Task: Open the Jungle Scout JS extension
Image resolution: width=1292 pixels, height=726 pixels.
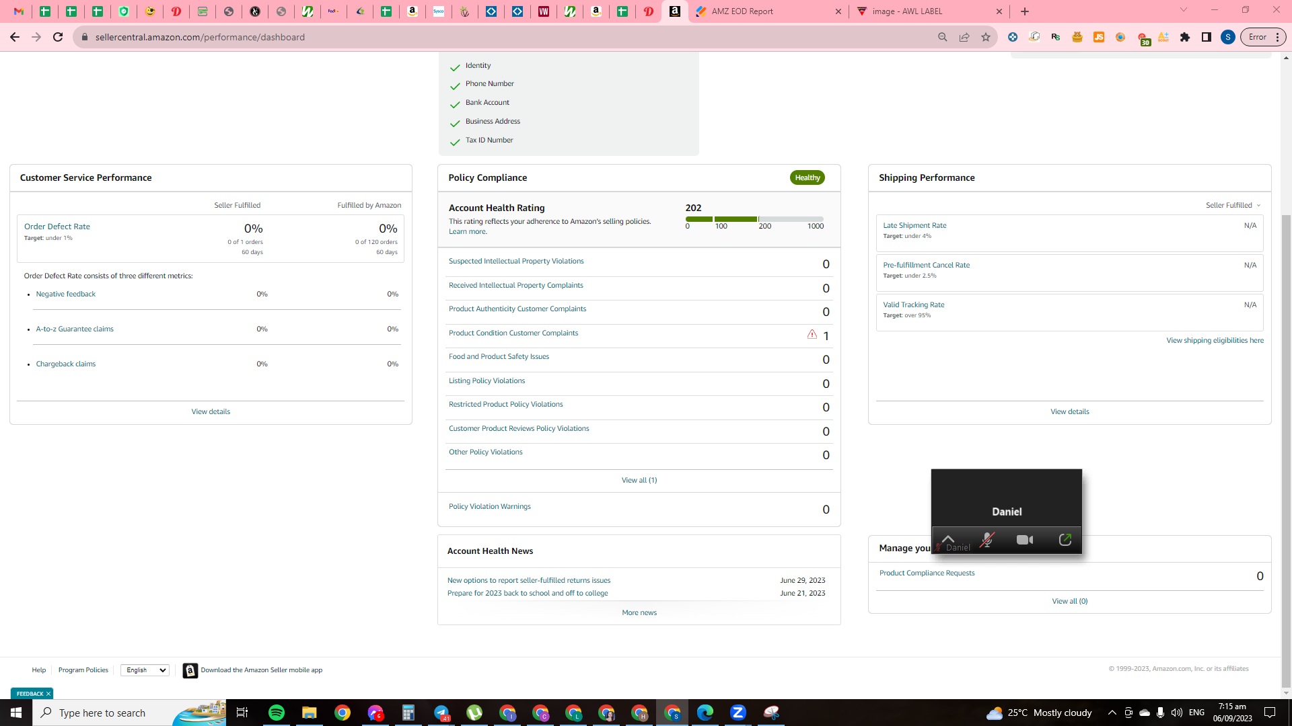Action: click(x=1099, y=37)
